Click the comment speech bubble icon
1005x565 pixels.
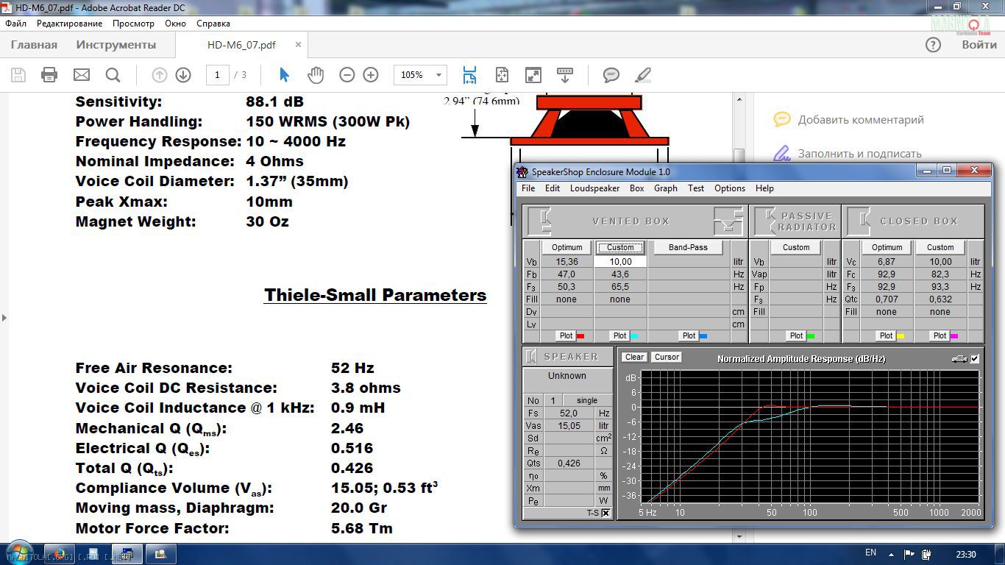click(x=611, y=75)
